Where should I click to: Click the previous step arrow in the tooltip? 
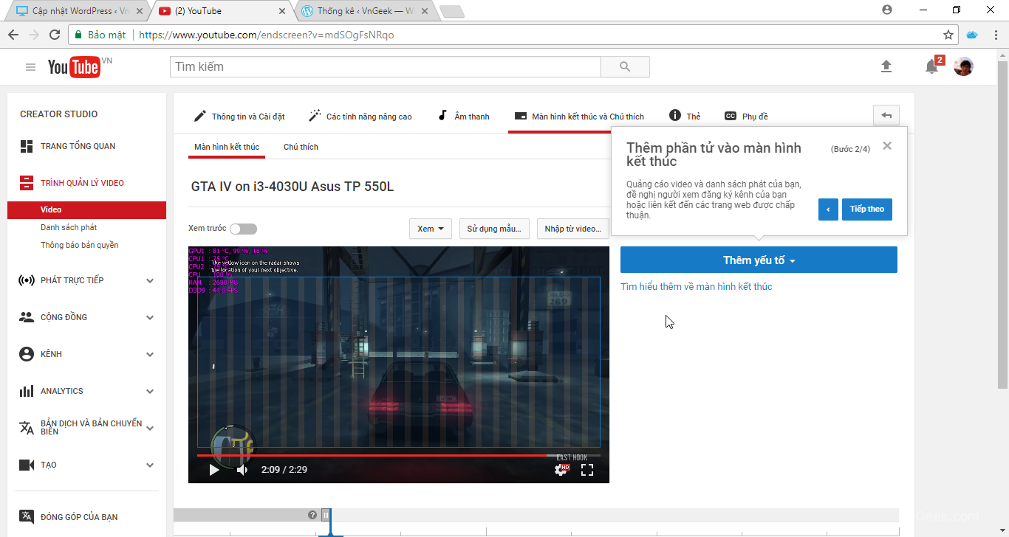pyautogui.click(x=828, y=209)
